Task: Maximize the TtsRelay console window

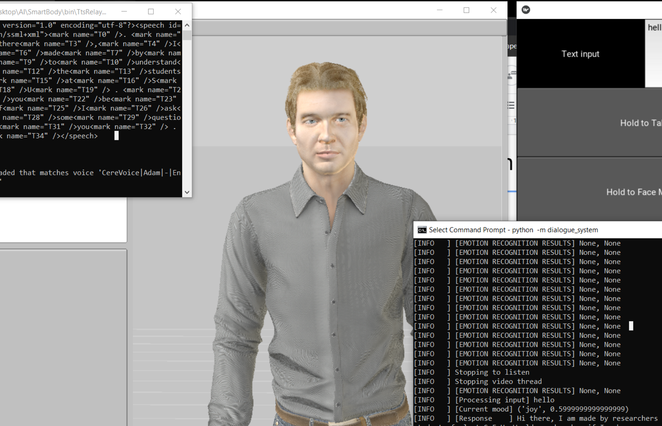Action: pos(151,12)
